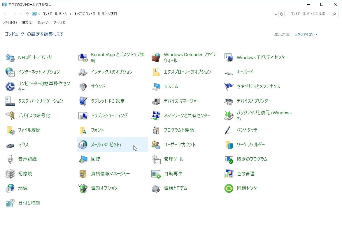Viewport: 342px width, 228px height.
Task: Open バックアップと復元 (Windows 7) icon
Action: click(x=229, y=115)
